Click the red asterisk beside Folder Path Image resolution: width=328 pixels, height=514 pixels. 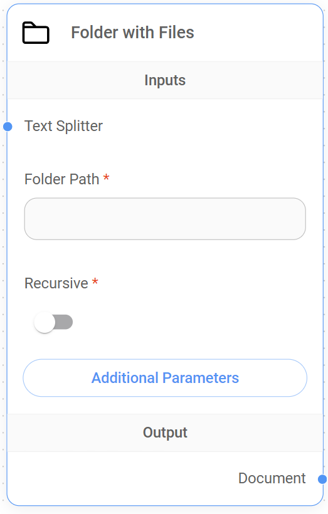(106, 177)
